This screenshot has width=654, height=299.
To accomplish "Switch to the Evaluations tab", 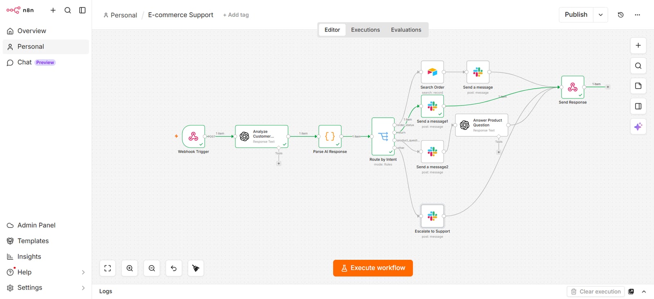I will coord(406,30).
